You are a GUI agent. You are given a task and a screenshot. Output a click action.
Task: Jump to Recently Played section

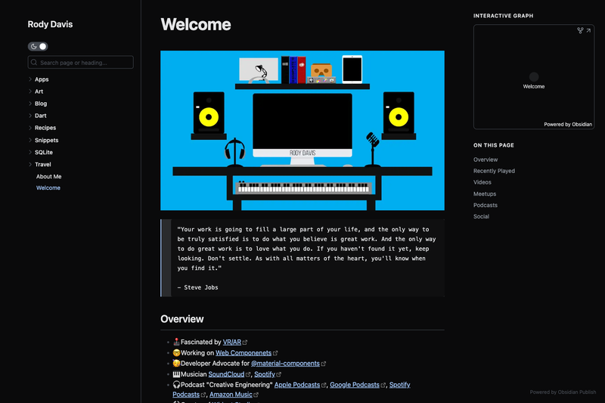click(x=494, y=171)
